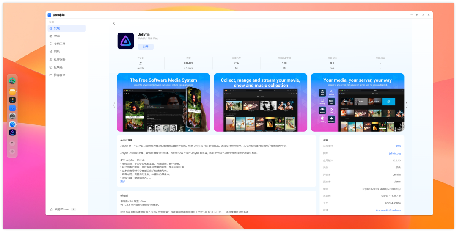Click the back arrow icon
The image size is (457, 232).
click(114, 23)
